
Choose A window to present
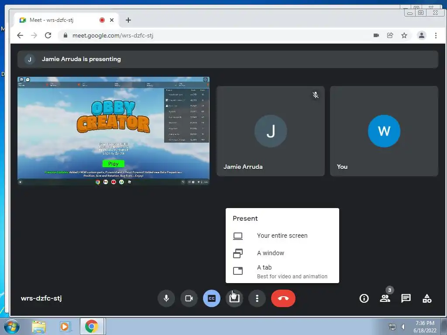(x=282, y=253)
